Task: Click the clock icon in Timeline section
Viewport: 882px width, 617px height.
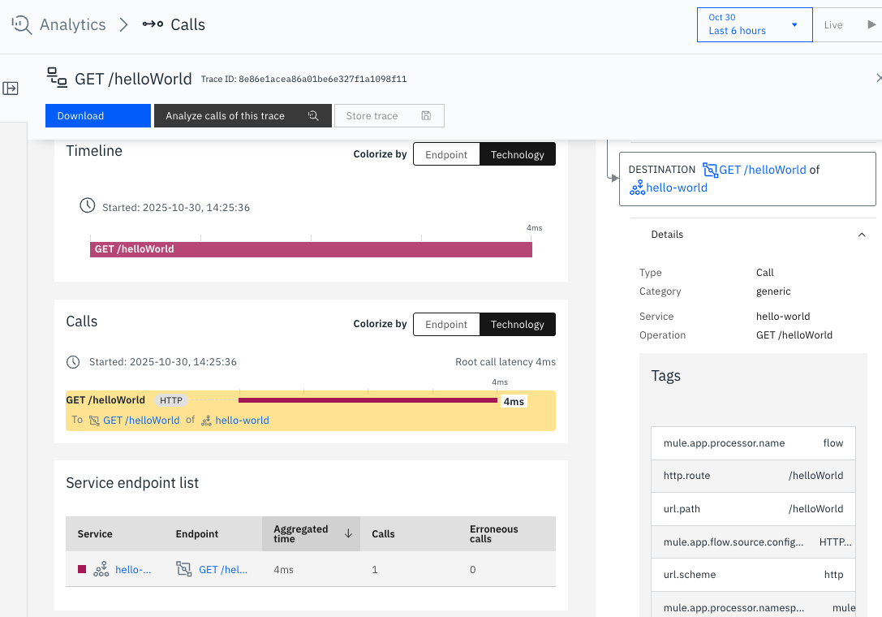Action: click(x=87, y=206)
